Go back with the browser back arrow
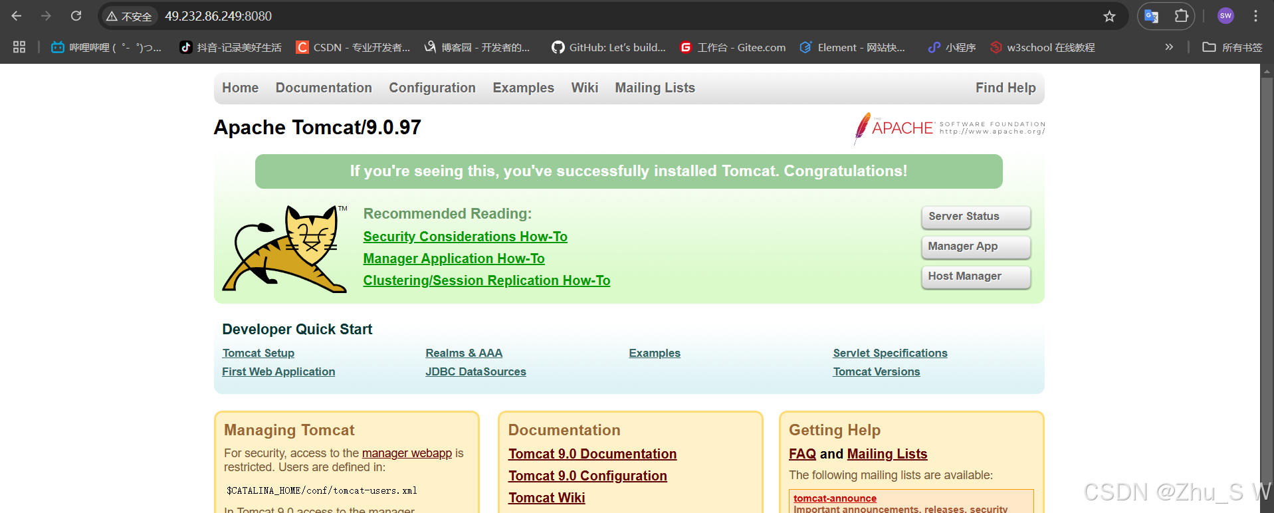 [x=17, y=16]
